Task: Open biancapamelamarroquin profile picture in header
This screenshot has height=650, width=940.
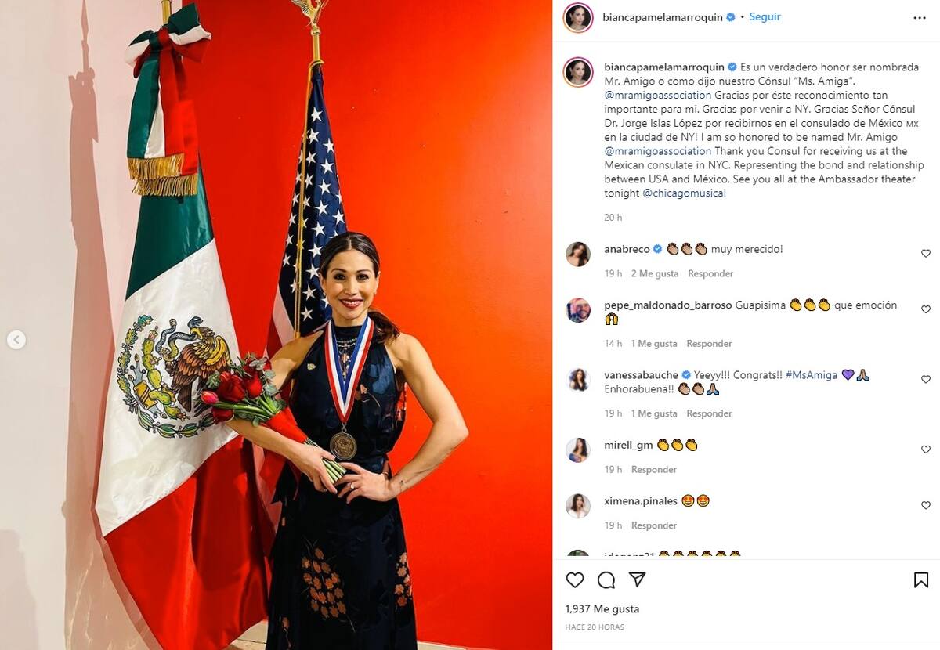Action: tap(578, 17)
